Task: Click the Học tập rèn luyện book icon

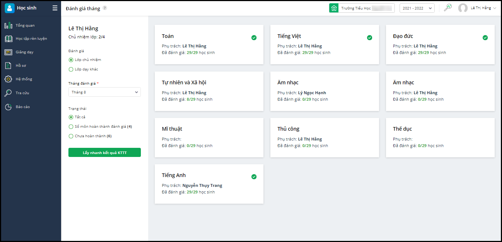Action: [x=8, y=39]
